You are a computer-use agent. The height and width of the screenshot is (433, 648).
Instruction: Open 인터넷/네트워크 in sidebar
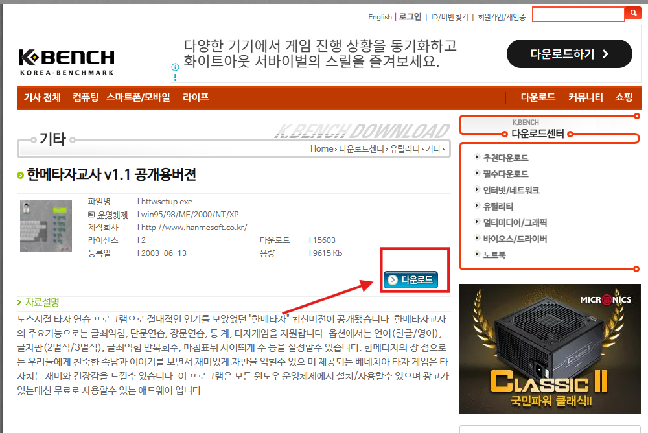coord(511,190)
